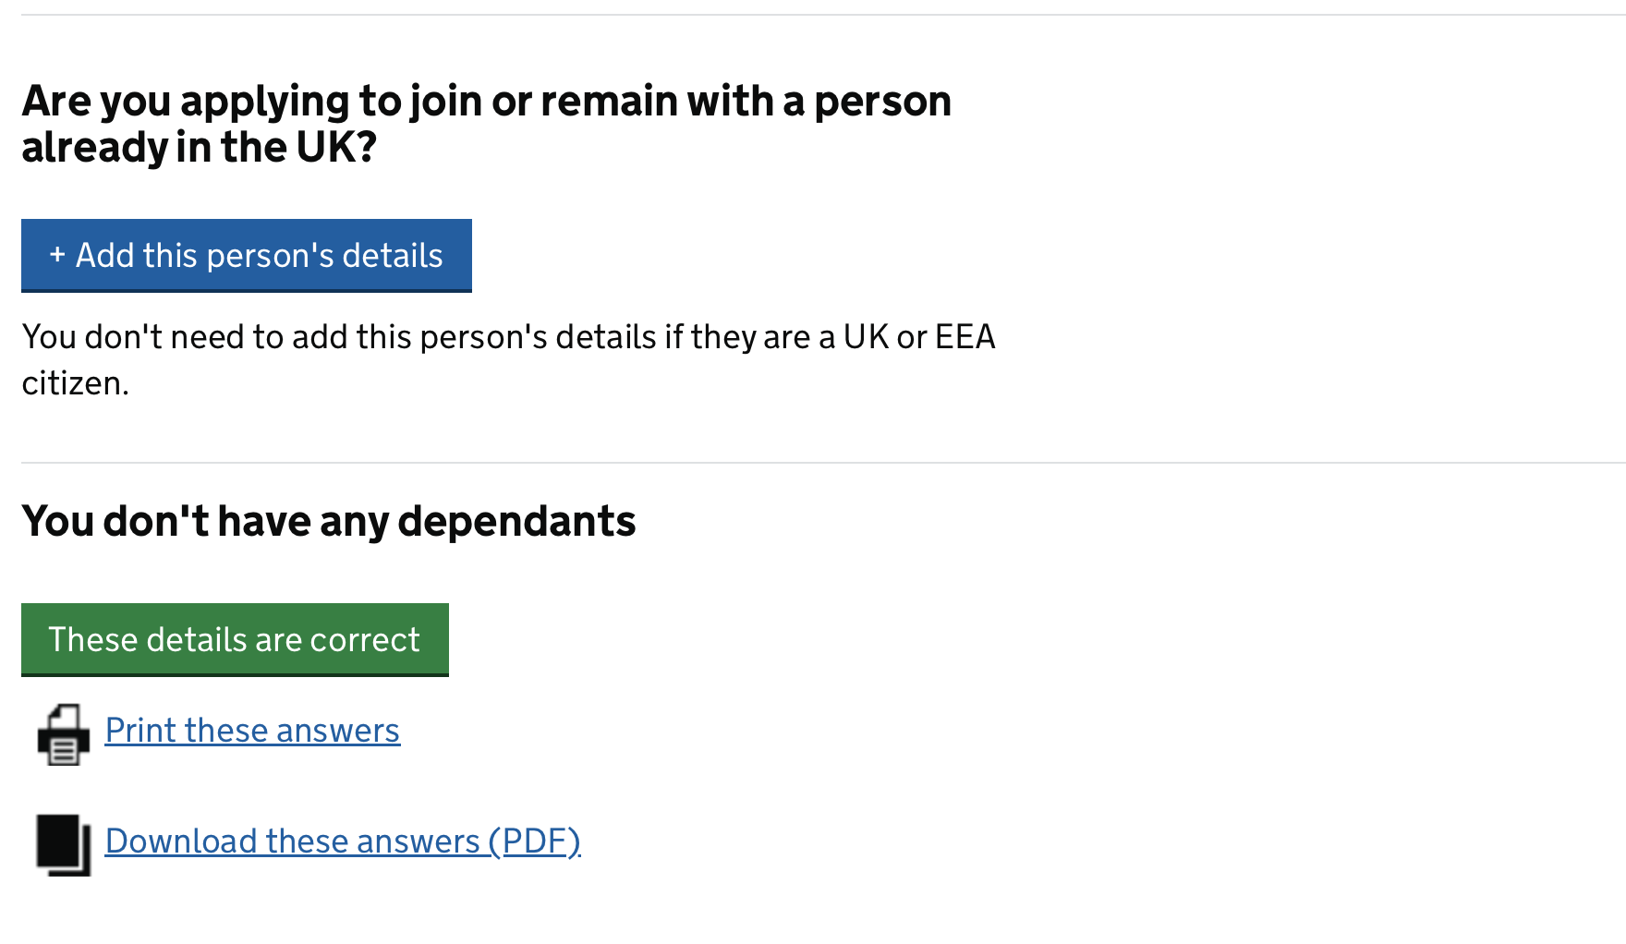Click the word 'citizen.' in the hint text

(75, 383)
